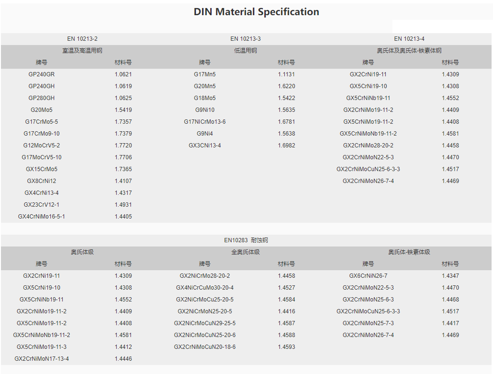
Task: Select the GX6CrNiN26-7 grade cell
Action: coord(368,276)
